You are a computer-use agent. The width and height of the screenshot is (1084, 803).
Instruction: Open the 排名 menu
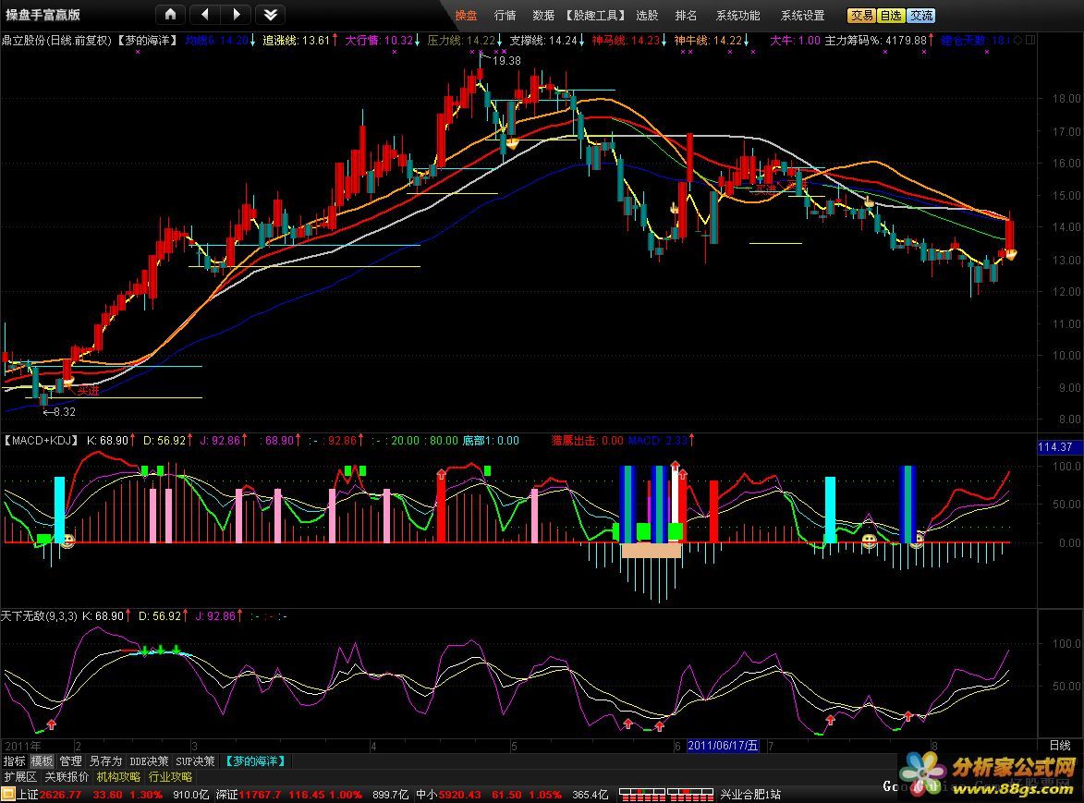pos(686,15)
